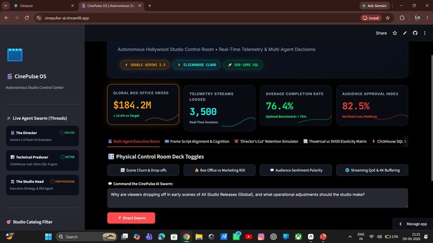Open the browser extensions puzzle icon
433x243 pixels.
click(x=402, y=18)
